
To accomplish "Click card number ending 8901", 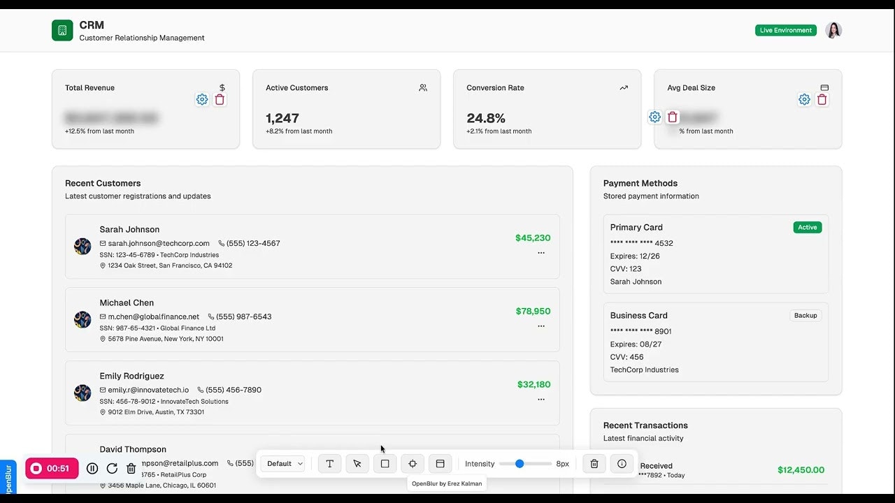I will 641,332.
